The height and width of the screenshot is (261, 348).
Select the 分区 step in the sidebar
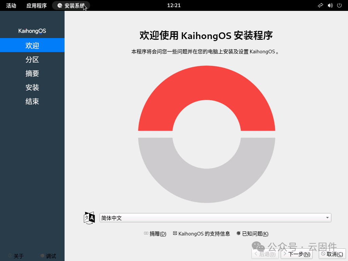coord(32,59)
